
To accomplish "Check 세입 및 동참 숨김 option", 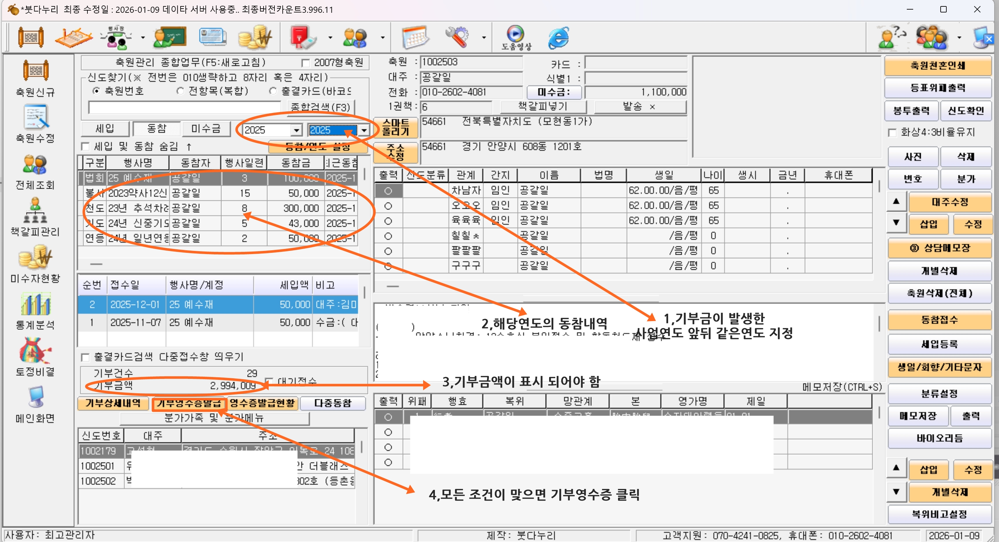I will click(x=85, y=147).
